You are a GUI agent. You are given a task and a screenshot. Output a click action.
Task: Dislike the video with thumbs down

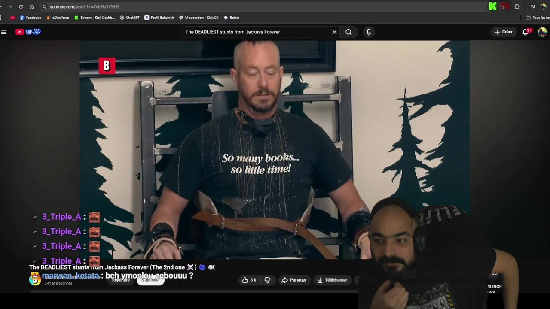(x=267, y=280)
